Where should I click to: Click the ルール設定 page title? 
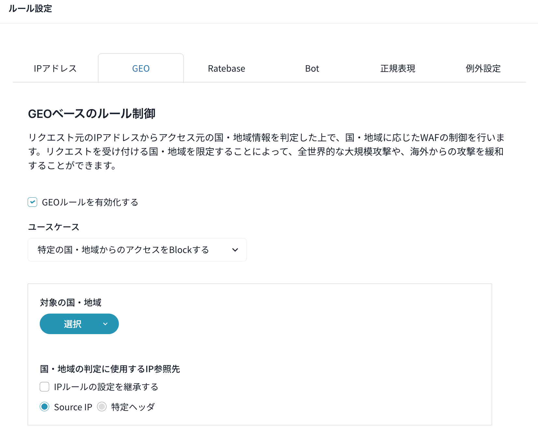coord(30,9)
